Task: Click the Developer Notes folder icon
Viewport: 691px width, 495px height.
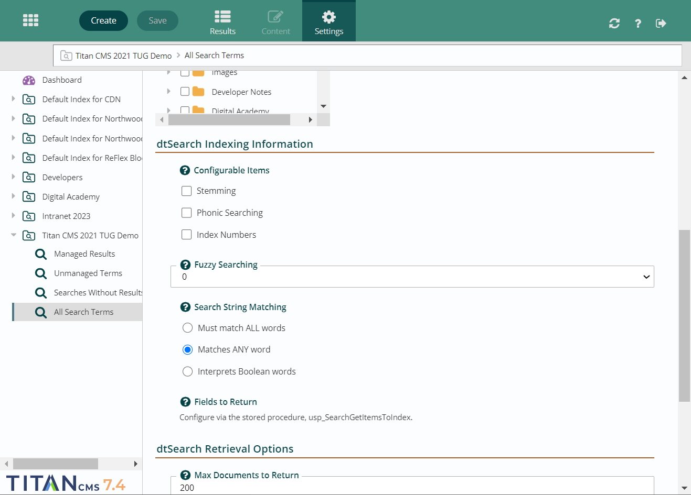Action: pyautogui.click(x=198, y=92)
